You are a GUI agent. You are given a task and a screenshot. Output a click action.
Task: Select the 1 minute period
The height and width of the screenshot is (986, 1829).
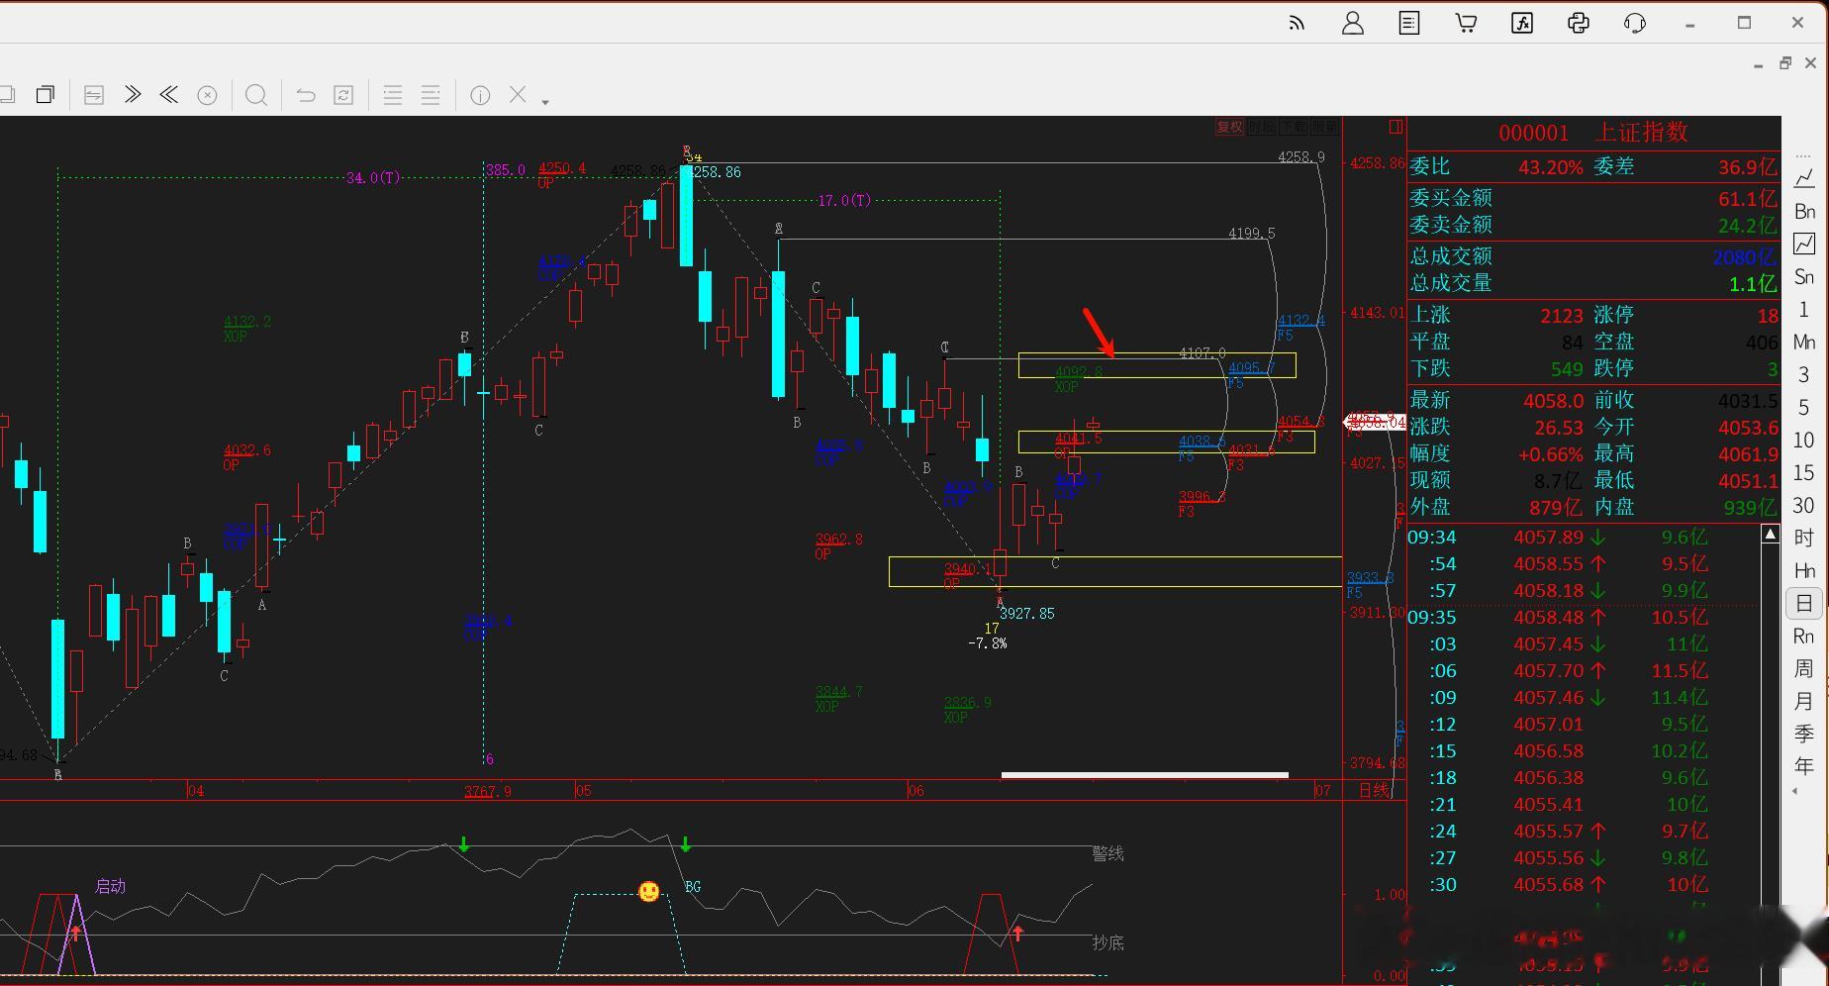[x=1804, y=309]
